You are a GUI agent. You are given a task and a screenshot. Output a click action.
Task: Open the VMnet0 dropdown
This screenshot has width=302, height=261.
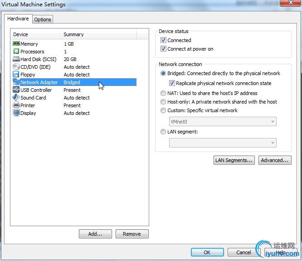(x=223, y=122)
